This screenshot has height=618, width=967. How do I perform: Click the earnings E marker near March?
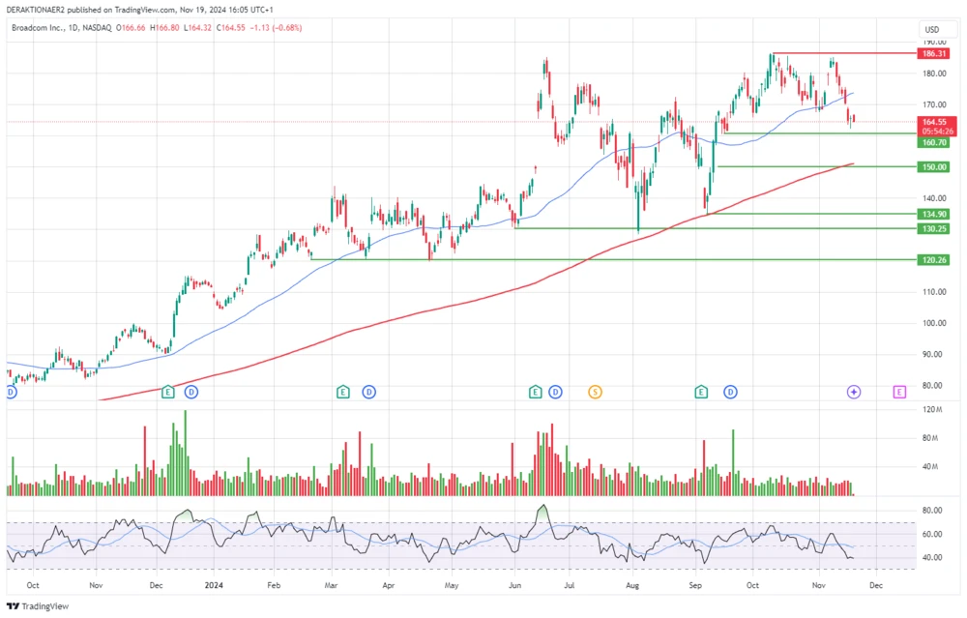[340, 393]
